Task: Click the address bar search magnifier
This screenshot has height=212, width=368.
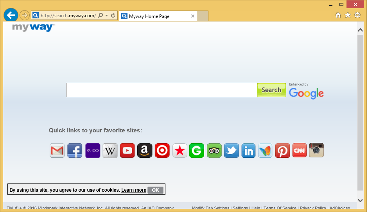Action: [x=101, y=16]
